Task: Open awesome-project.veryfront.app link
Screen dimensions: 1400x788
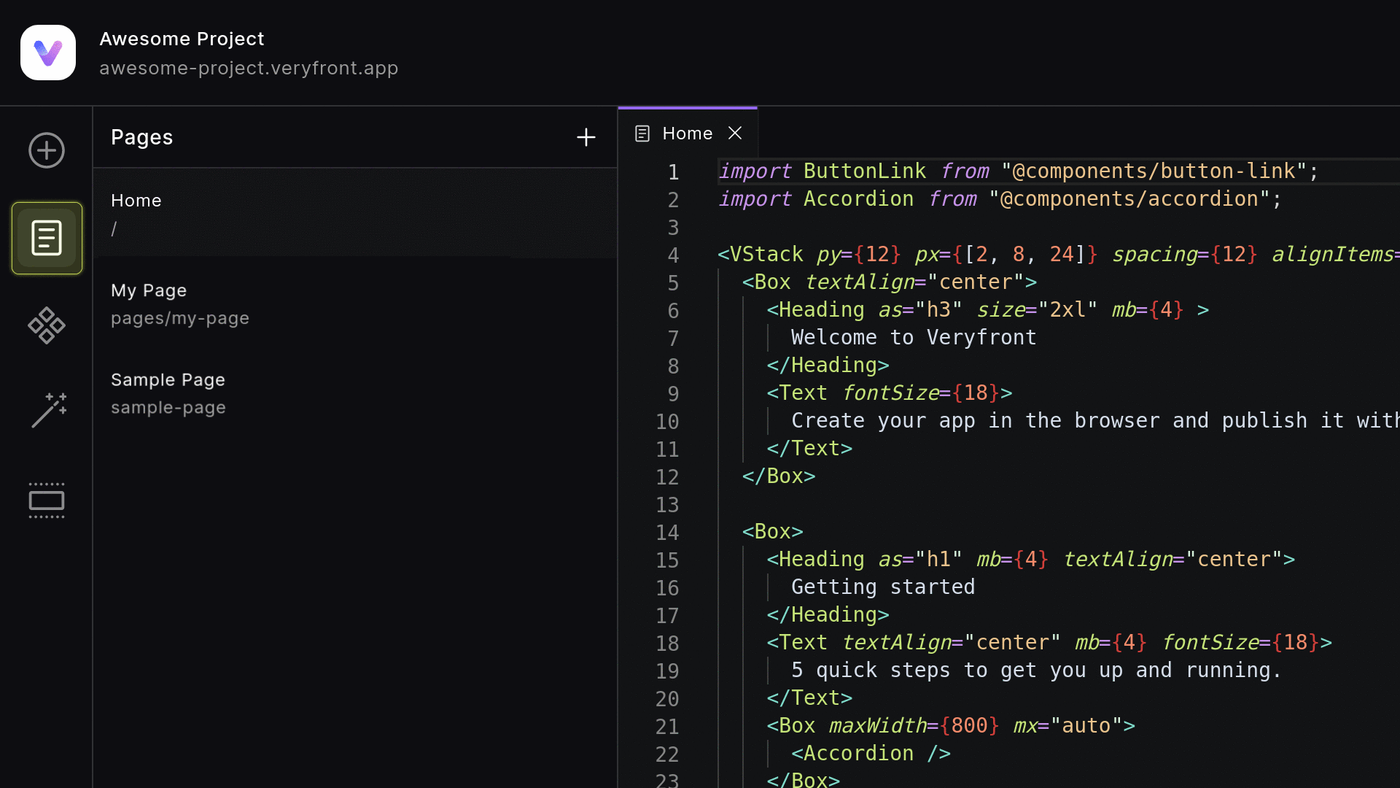Action: [249, 68]
